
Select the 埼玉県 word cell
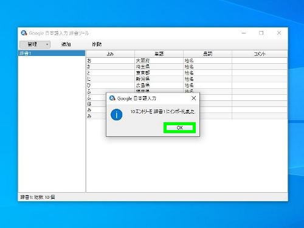tap(159, 67)
